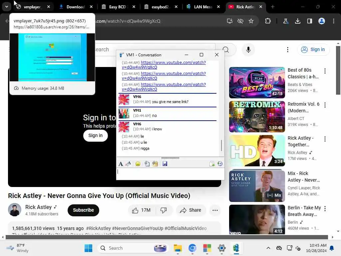Switch to the Download browser tab
This screenshot has width=341, height=256.
[75, 7]
